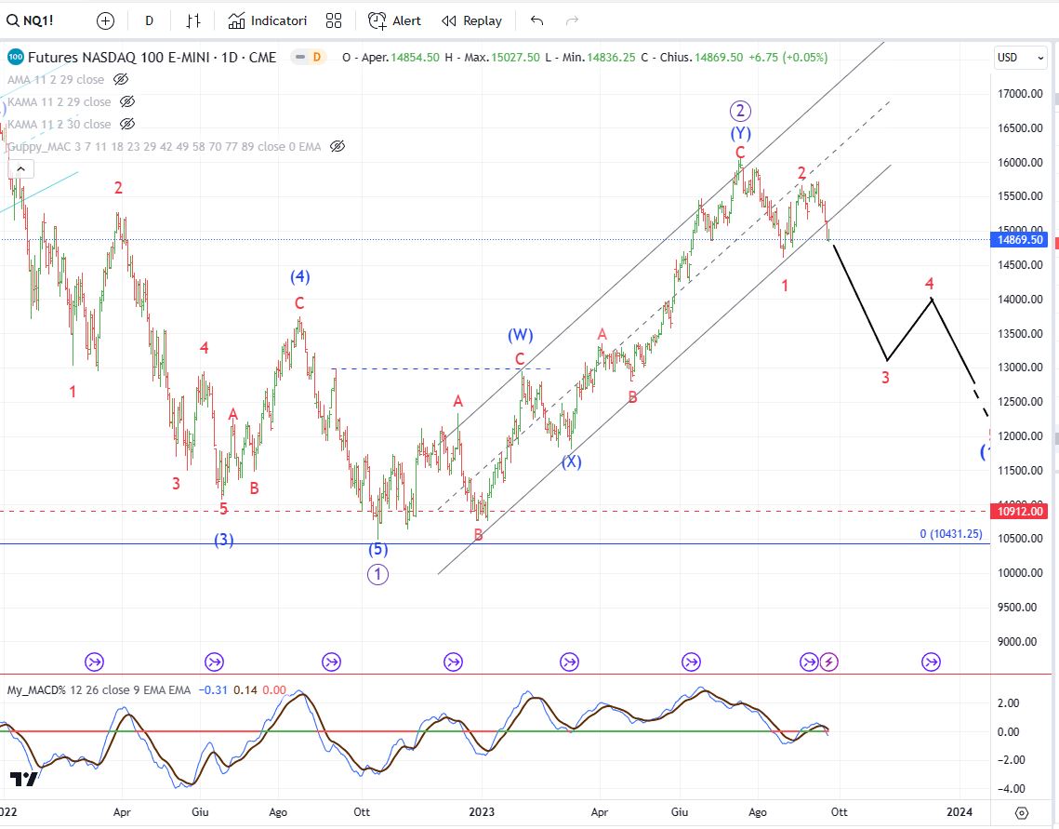
Task: Toggle visibility of KAMA 11 2 30 indicator
Action: (127, 125)
